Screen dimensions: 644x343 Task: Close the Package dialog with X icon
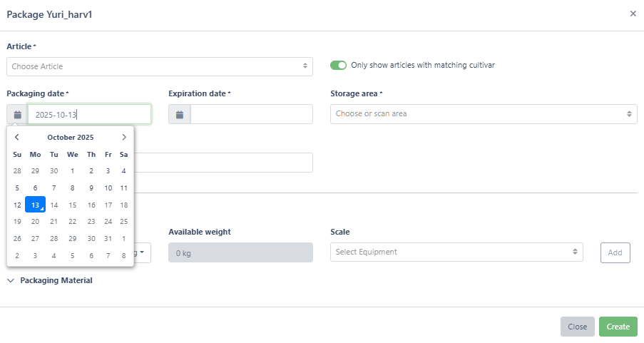tap(633, 14)
